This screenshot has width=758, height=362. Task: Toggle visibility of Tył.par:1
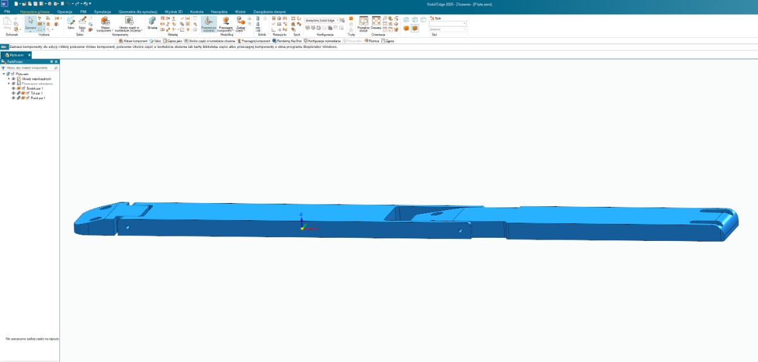click(x=13, y=93)
